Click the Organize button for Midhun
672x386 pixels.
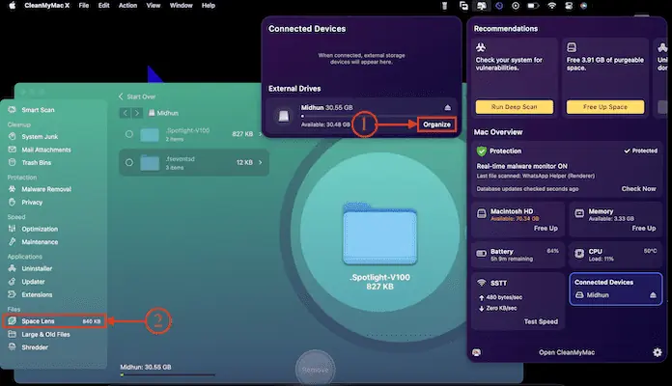pyautogui.click(x=436, y=124)
